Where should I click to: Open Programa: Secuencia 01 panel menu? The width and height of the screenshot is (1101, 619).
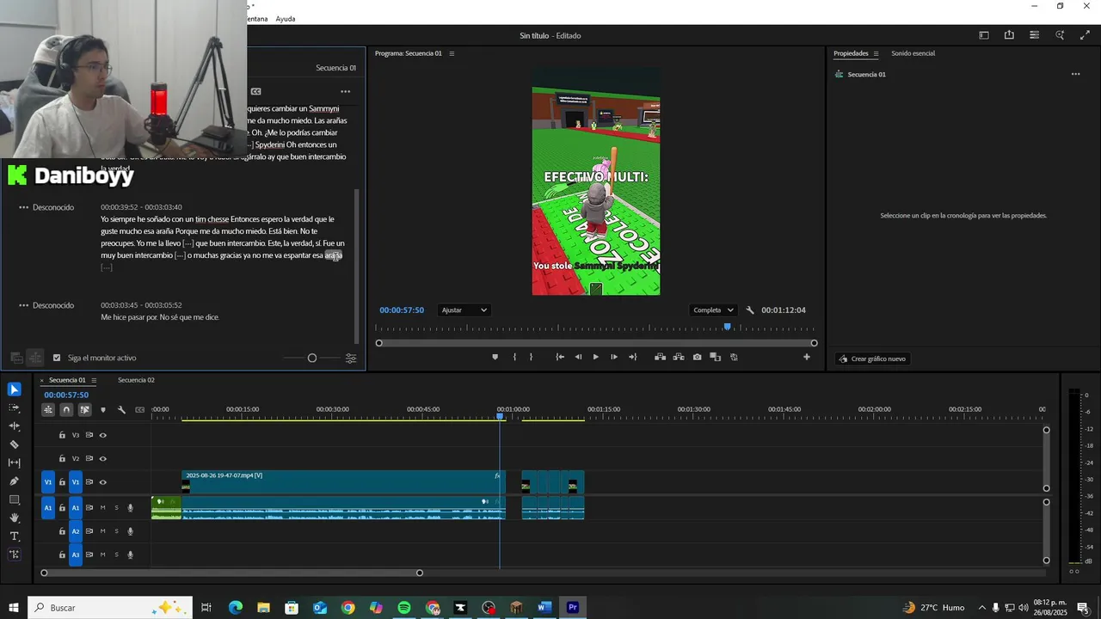coord(452,53)
